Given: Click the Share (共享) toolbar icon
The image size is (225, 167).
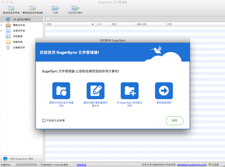Looking at the screenshot, I should pyautogui.click(x=56, y=8).
